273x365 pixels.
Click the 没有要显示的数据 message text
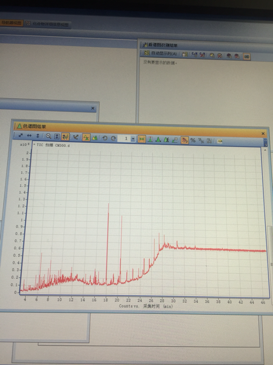click(160, 62)
